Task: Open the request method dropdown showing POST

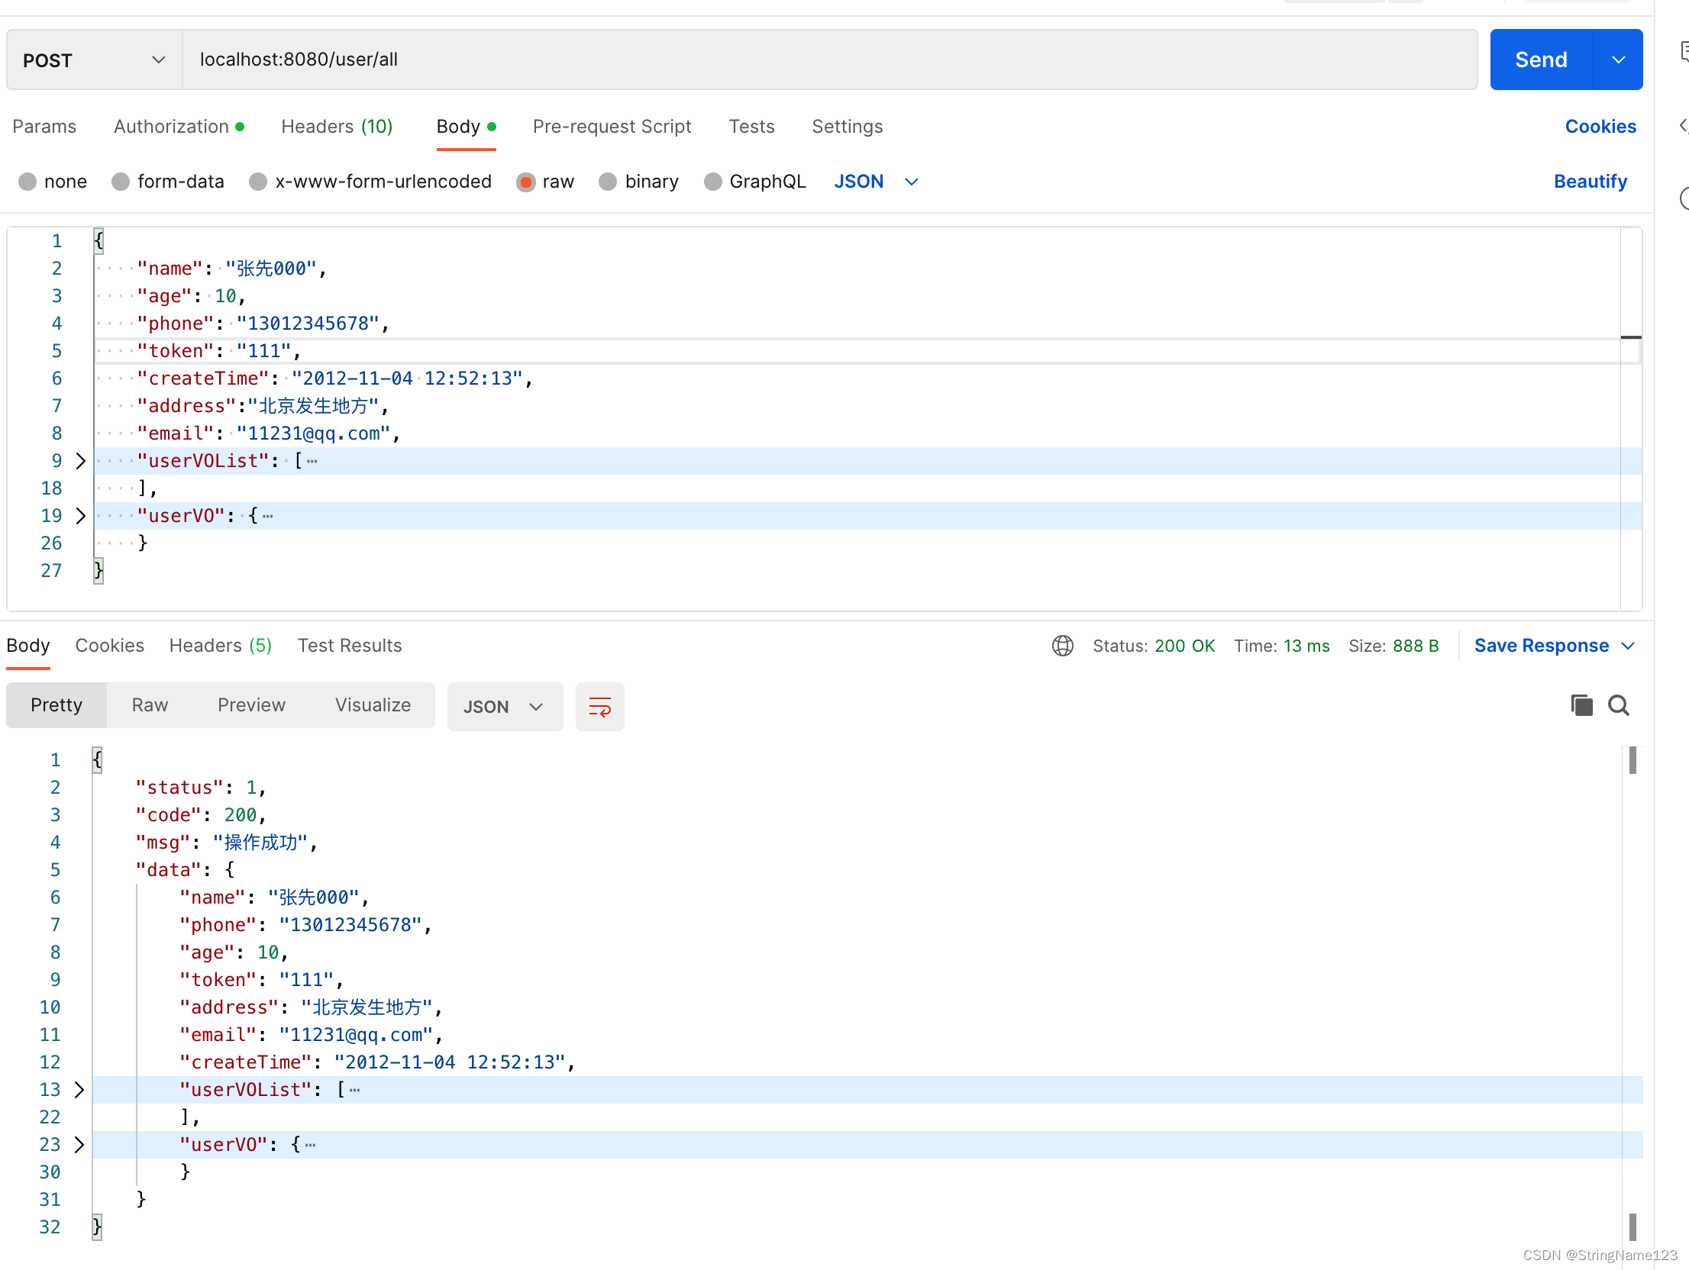Action: click(x=92, y=60)
